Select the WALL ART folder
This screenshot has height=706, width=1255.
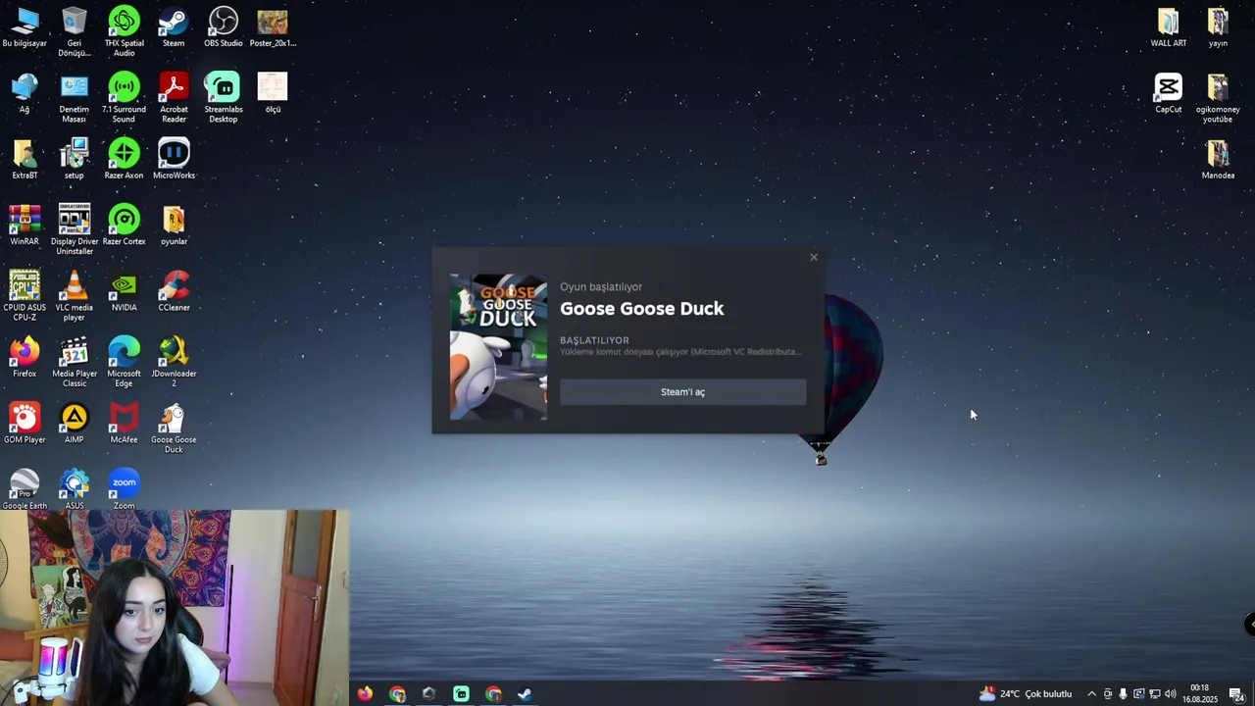coord(1168,27)
